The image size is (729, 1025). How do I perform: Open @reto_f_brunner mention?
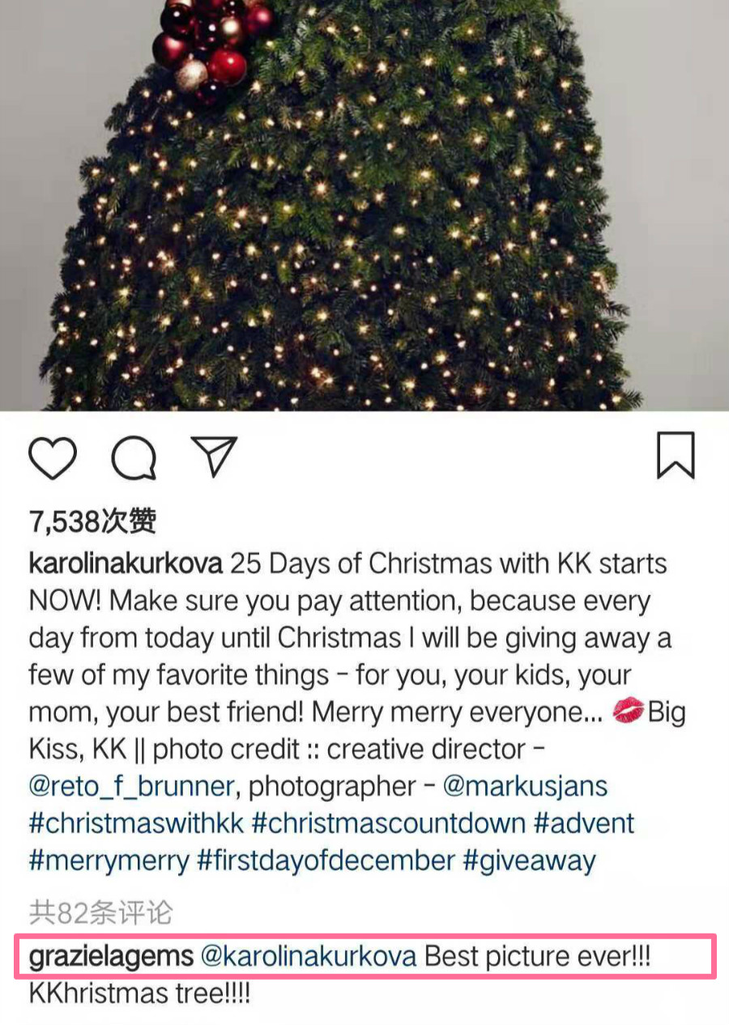coord(134,786)
